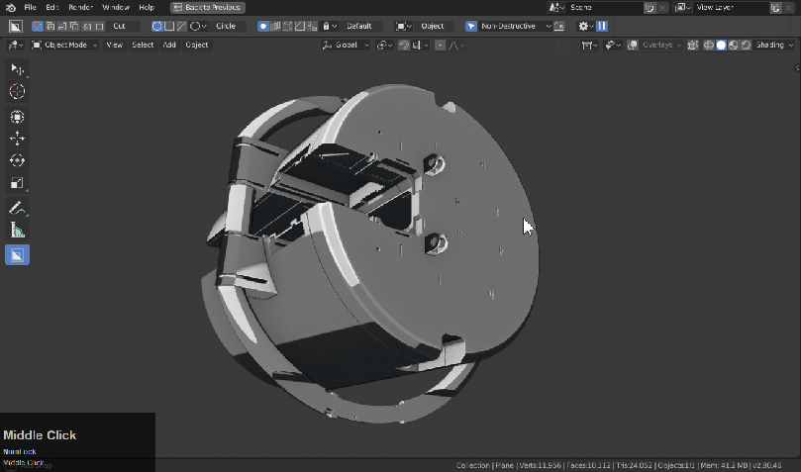
Task: Open the Render menu
Action: pos(80,7)
